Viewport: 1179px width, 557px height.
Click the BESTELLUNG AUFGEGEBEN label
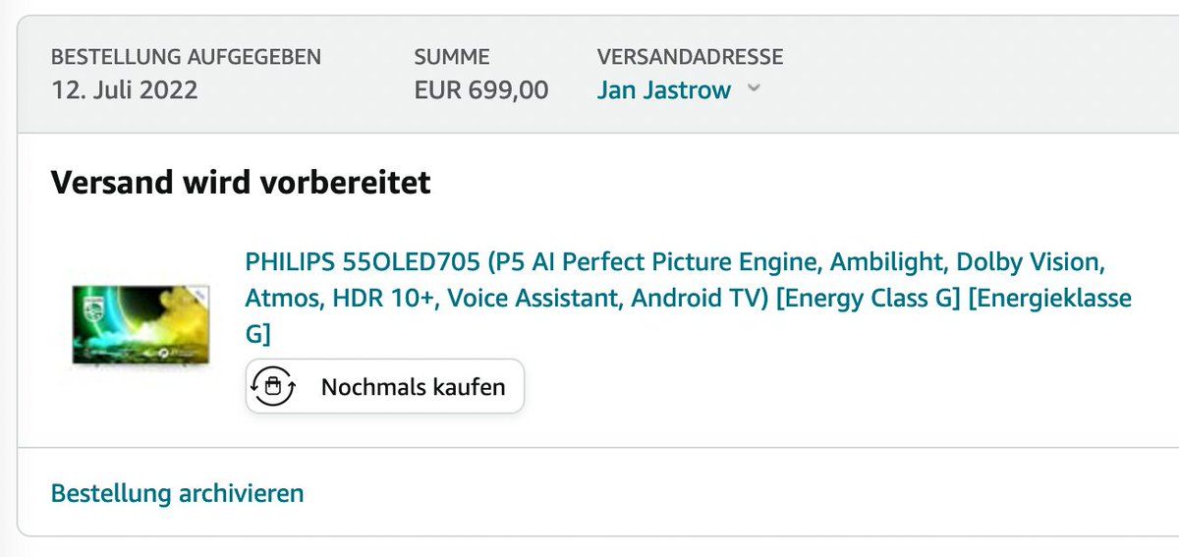tap(186, 57)
